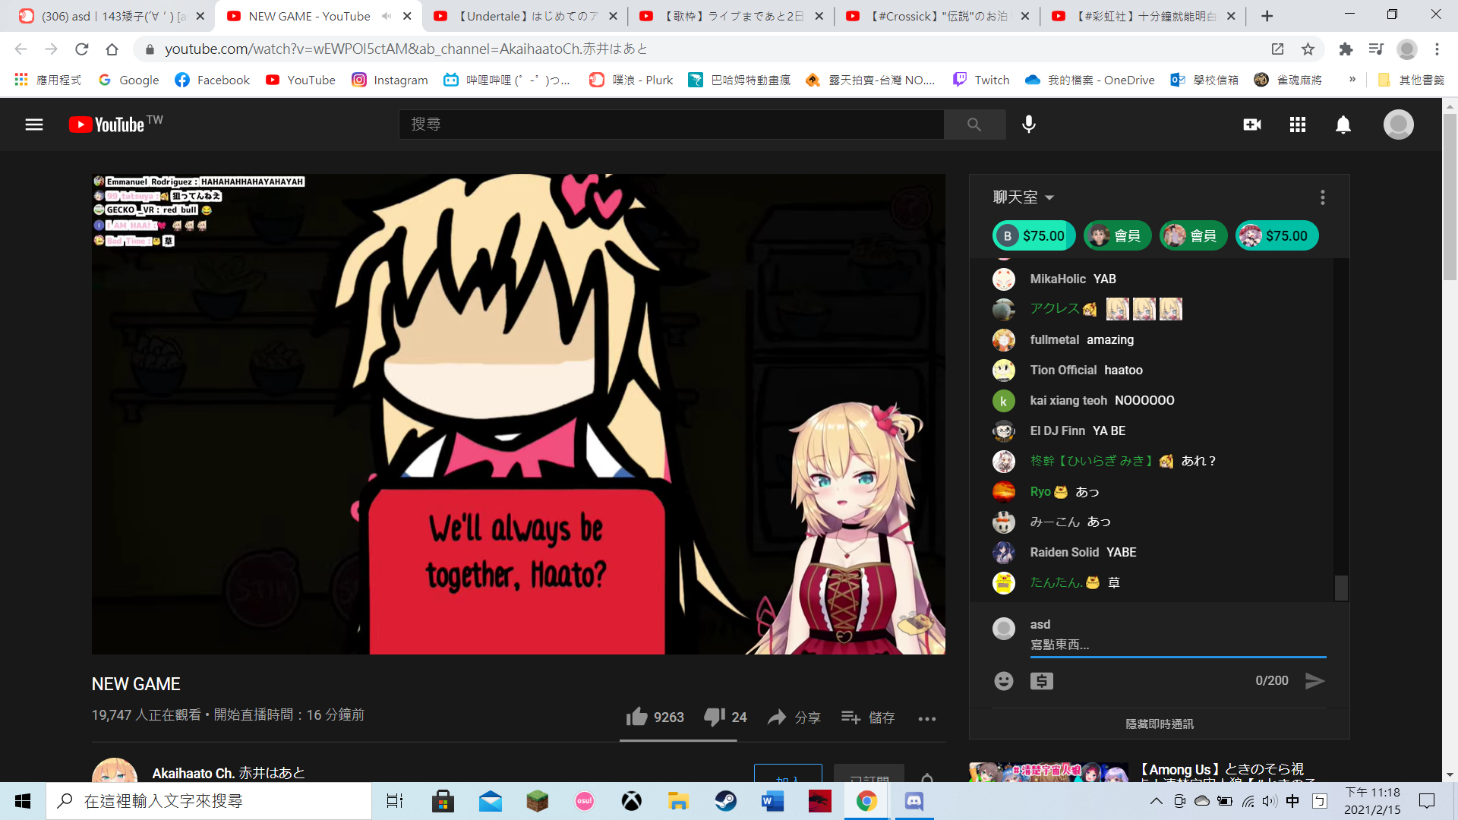Open the 其他書籤 bookmarks folder
The width and height of the screenshot is (1458, 820).
[1411, 80]
